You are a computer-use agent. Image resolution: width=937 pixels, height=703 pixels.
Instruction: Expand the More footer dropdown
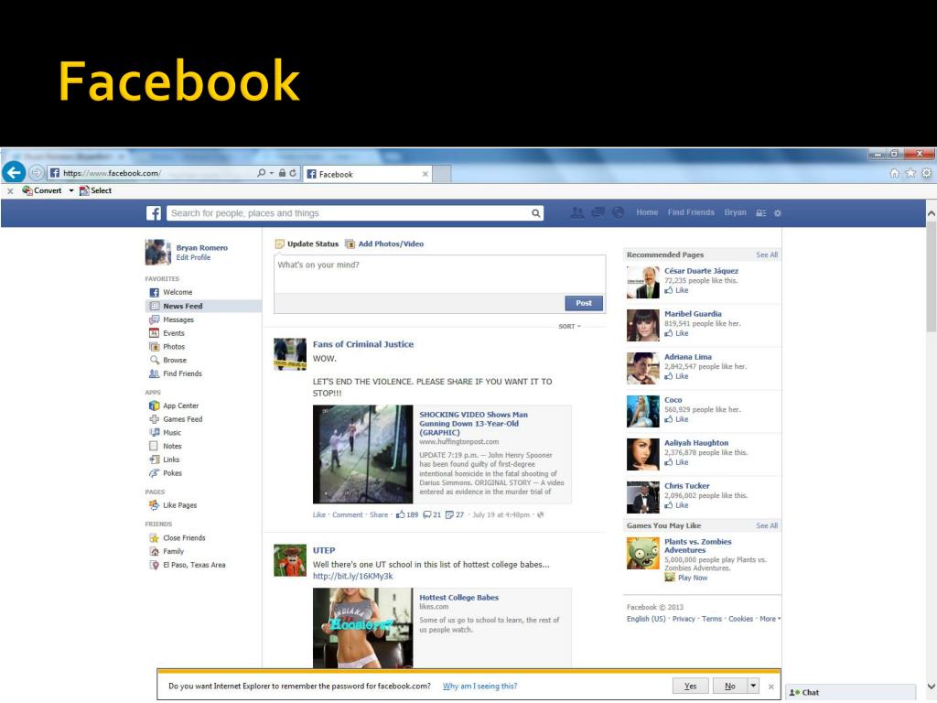pos(770,620)
